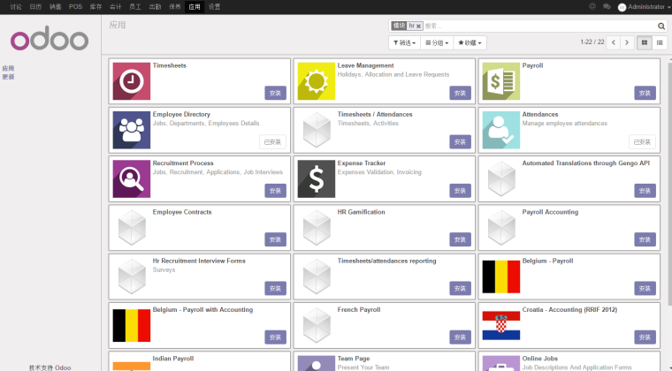Click the Gengo API translations cube icon
Screen dimensions: 672x371
(x=501, y=178)
